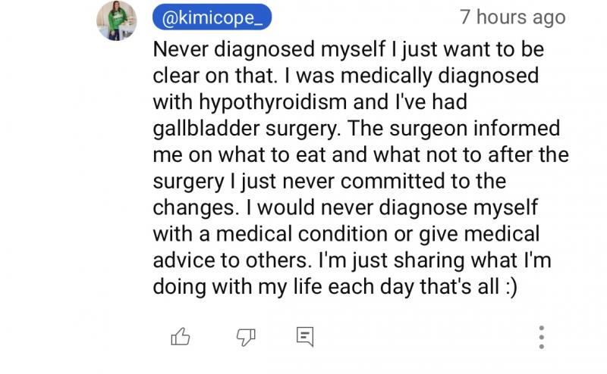Image resolution: width=607 pixels, height=374 pixels.
Task: Open the three-dot more options menu
Action: click(541, 337)
